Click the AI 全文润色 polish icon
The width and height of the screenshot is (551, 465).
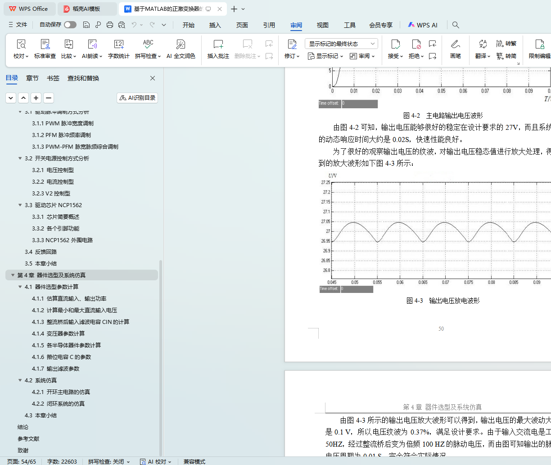181,49
